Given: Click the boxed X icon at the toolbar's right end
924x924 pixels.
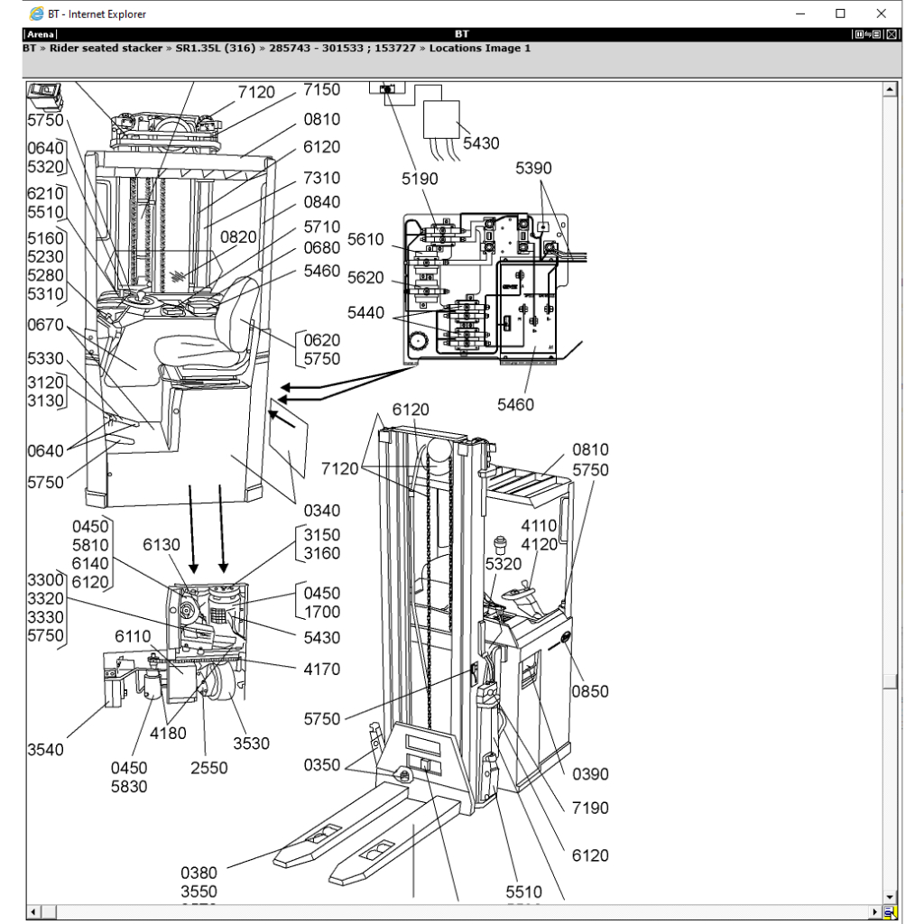Looking at the screenshot, I should (892, 34).
